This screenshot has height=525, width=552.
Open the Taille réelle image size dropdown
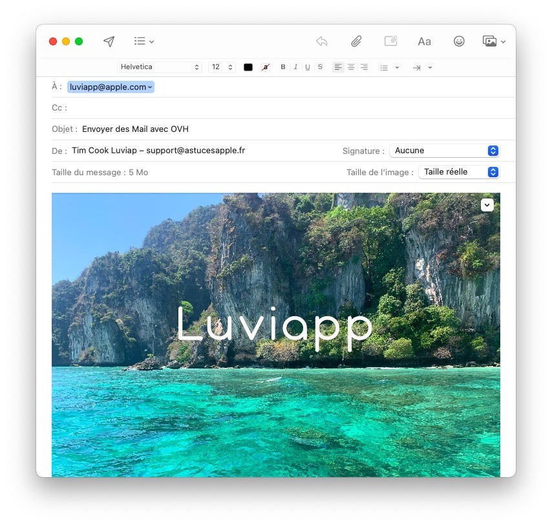point(459,171)
